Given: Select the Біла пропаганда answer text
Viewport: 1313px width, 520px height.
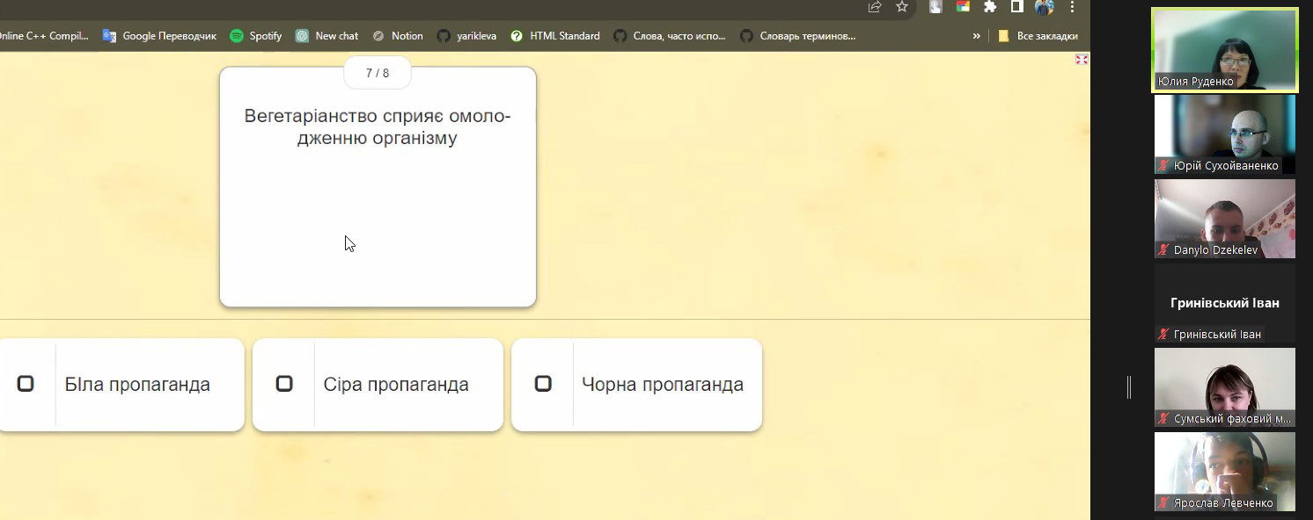Looking at the screenshot, I should point(137,385).
